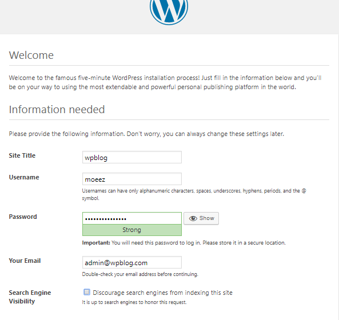The image size is (339, 320).
Task: Enable the discourage search engines checkbox
Action: (x=87, y=292)
